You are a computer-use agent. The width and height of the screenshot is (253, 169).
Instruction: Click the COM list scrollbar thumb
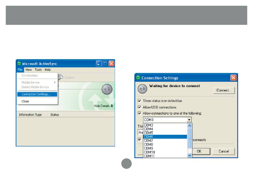[x=189, y=138]
